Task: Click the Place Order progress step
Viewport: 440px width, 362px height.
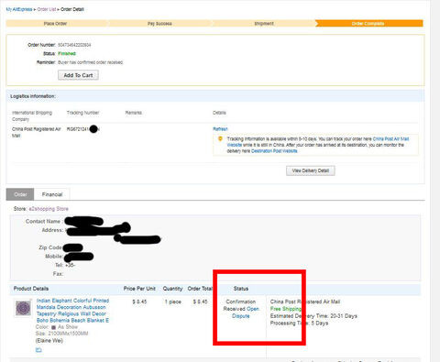Action: pyautogui.click(x=55, y=24)
